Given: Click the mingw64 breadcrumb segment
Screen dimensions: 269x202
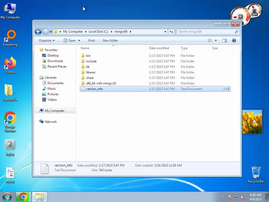Looking at the screenshot, I should click(121, 32).
